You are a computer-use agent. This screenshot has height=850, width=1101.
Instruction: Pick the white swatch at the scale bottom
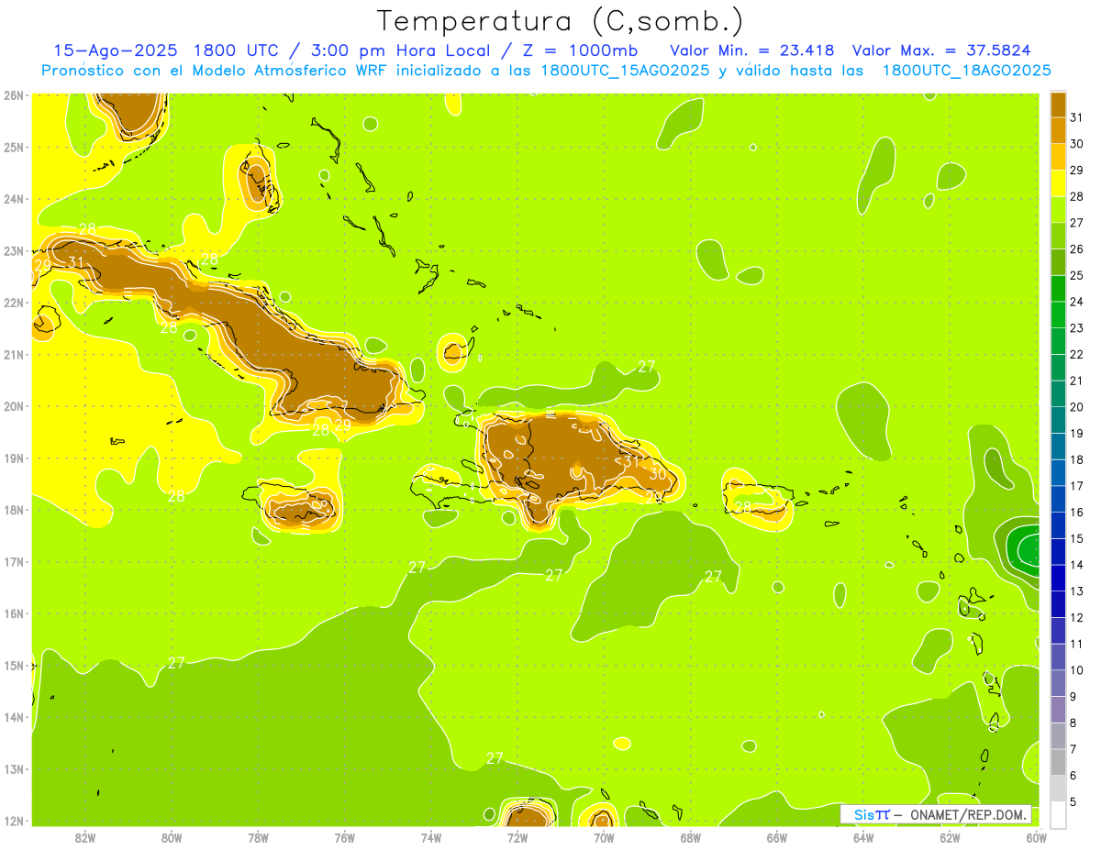pyautogui.click(x=1058, y=814)
